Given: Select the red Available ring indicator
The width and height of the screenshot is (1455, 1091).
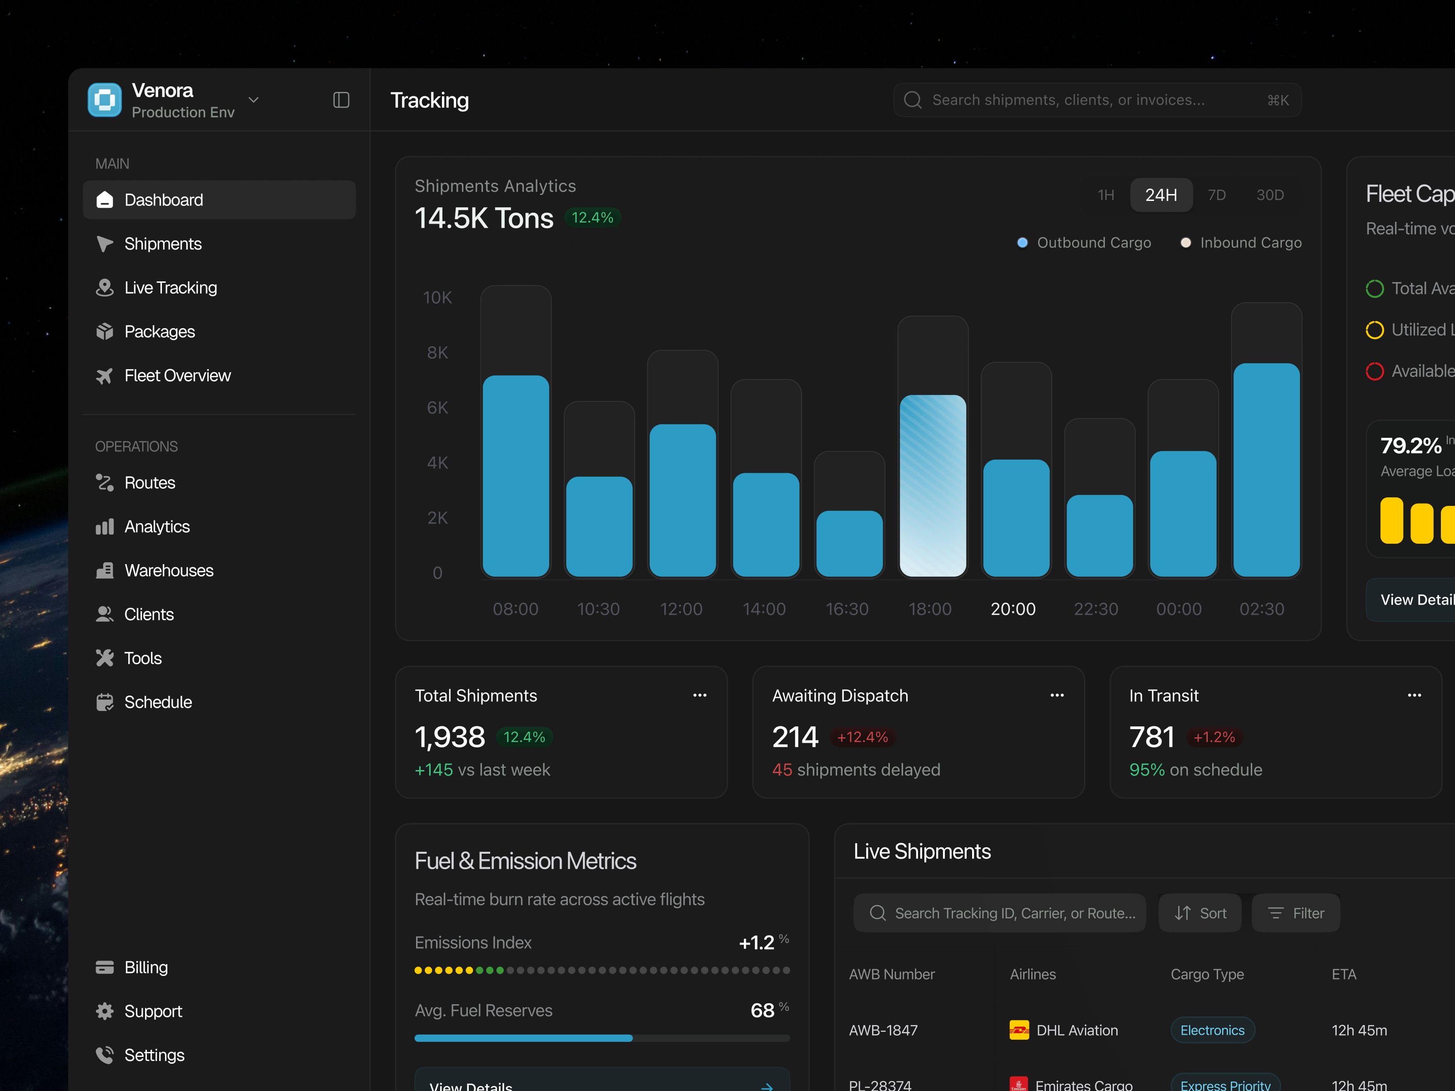Looking at the screenshot, I should [x=1375, y=371].
